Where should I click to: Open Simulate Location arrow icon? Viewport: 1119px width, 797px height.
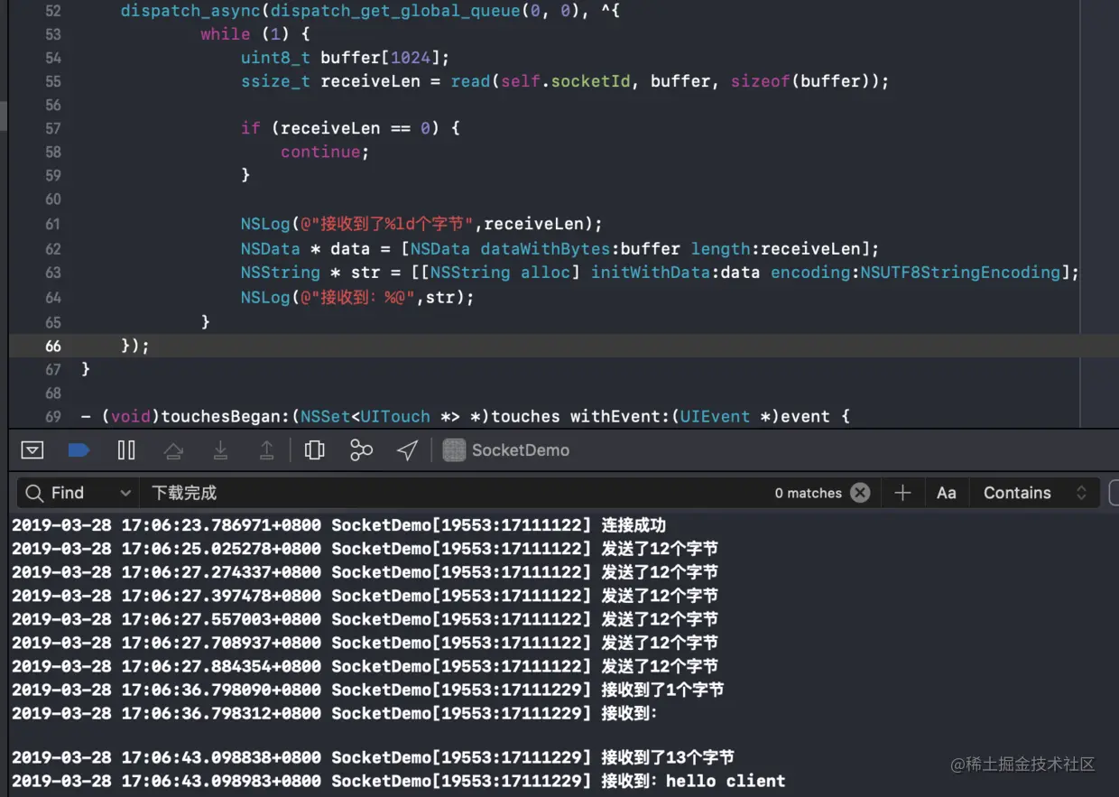click(408, 449)
